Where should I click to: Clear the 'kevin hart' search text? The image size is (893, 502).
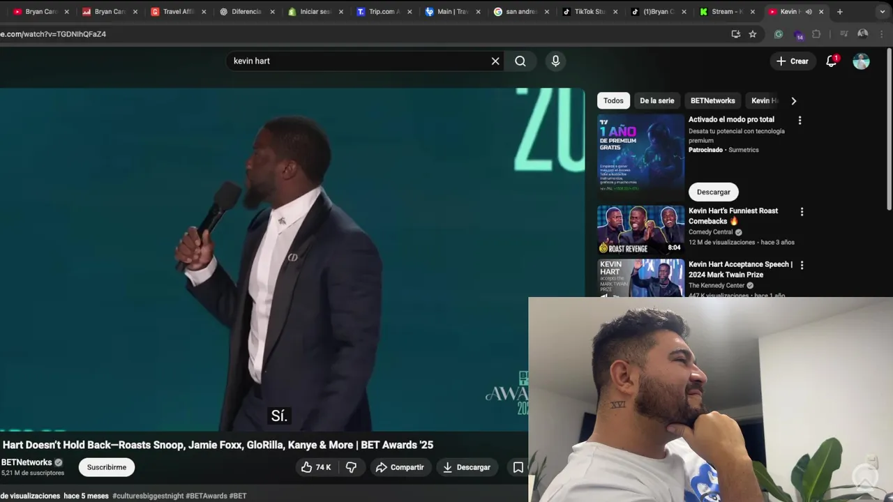(495, 61)
